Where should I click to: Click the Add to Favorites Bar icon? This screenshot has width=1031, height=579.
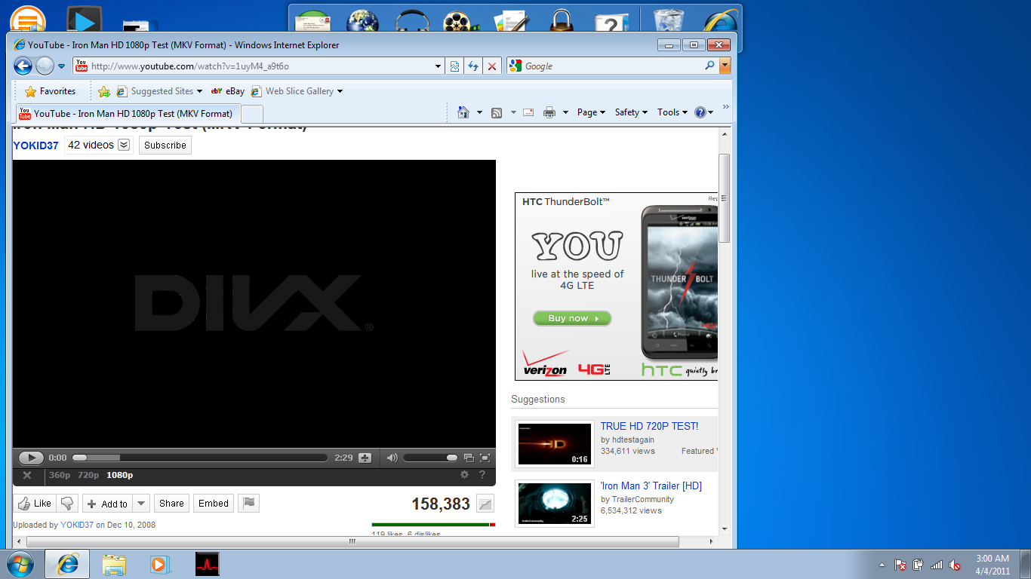point(104,91)
